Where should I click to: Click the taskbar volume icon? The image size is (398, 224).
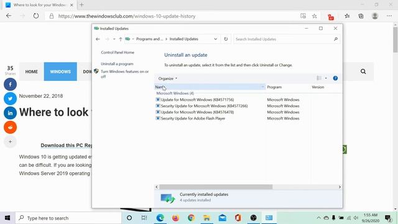coord(356,218)
